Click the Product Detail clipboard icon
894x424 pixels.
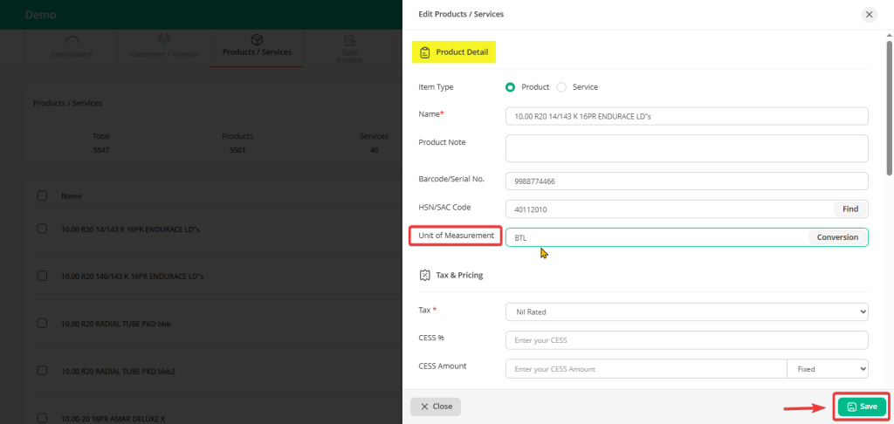[424, 52]
